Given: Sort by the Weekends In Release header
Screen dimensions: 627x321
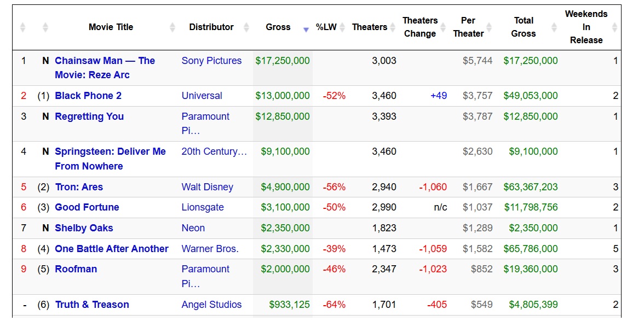Looking at the screenshot, I should [x=585, y=27].
